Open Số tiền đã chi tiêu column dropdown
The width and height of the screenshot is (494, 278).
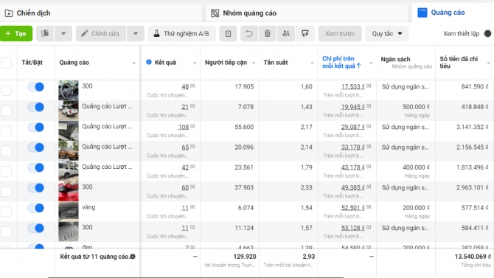click(x=489, y=63)
